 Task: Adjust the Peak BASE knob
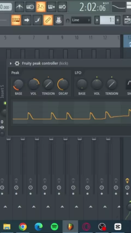coord(19,85)
